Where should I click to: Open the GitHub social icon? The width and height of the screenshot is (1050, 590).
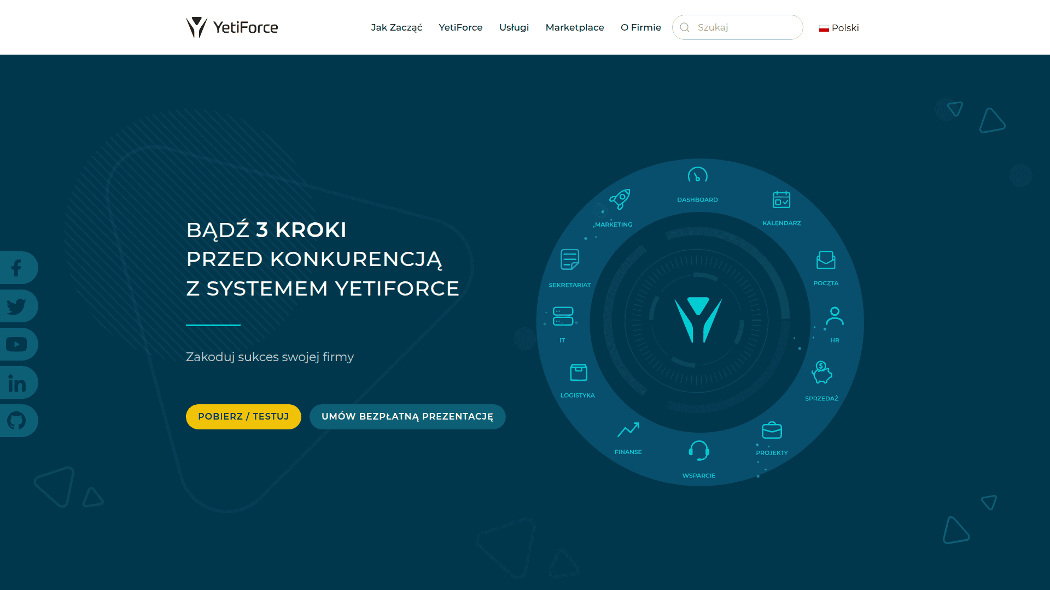(x=16, y=421)
